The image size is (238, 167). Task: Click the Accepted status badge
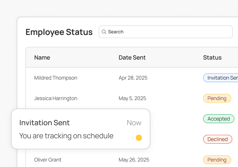click(219, 119)
